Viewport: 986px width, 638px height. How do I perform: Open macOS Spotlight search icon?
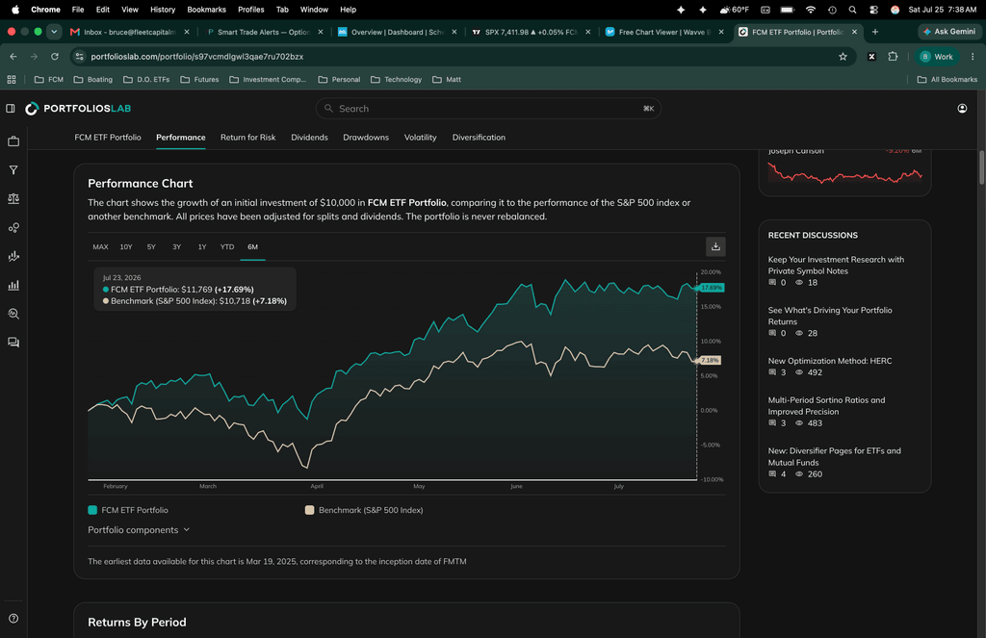tap(853, 10)
